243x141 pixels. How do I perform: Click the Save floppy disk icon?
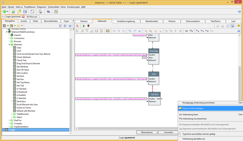[25, 11]
